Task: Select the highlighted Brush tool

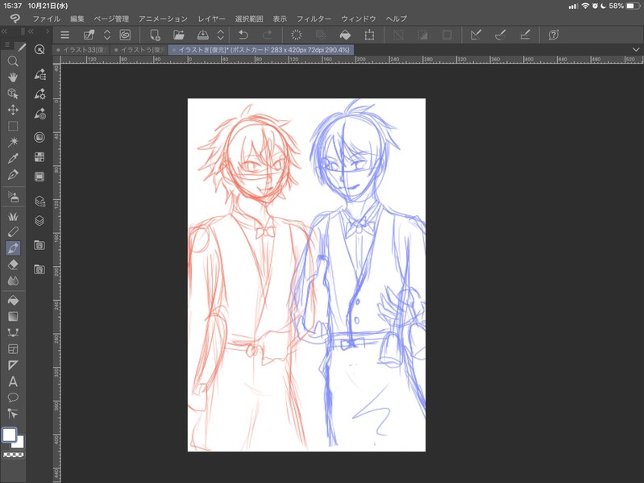Action: [13, 248]
